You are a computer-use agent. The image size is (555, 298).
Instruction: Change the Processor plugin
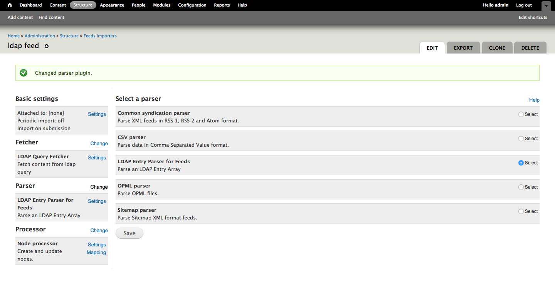pos(99,231)
